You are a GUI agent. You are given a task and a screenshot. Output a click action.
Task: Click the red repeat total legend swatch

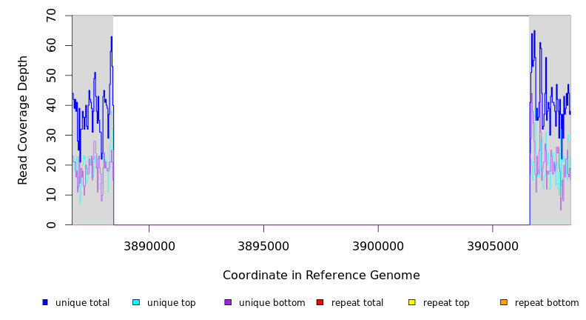point(320,302)
